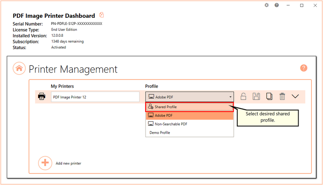The image size is (323, 185).
Task: Duplicate printer using the copy icon
Action: click(269, 96)
